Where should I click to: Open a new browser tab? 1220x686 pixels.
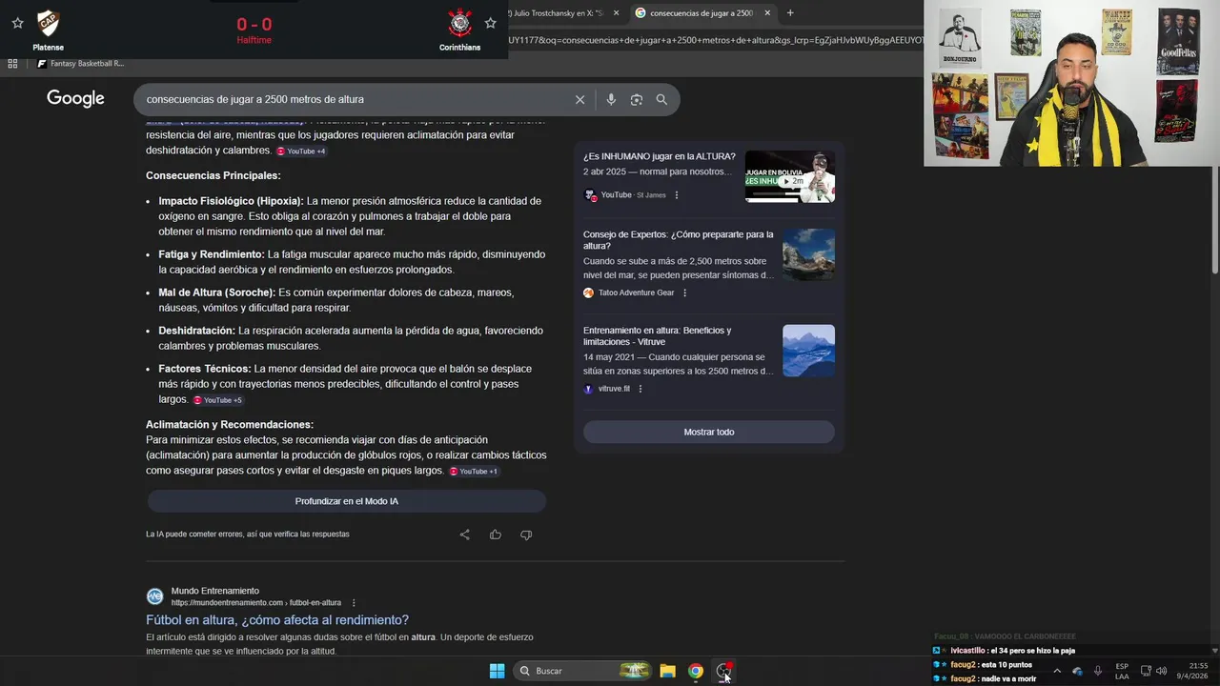(790, 13)
